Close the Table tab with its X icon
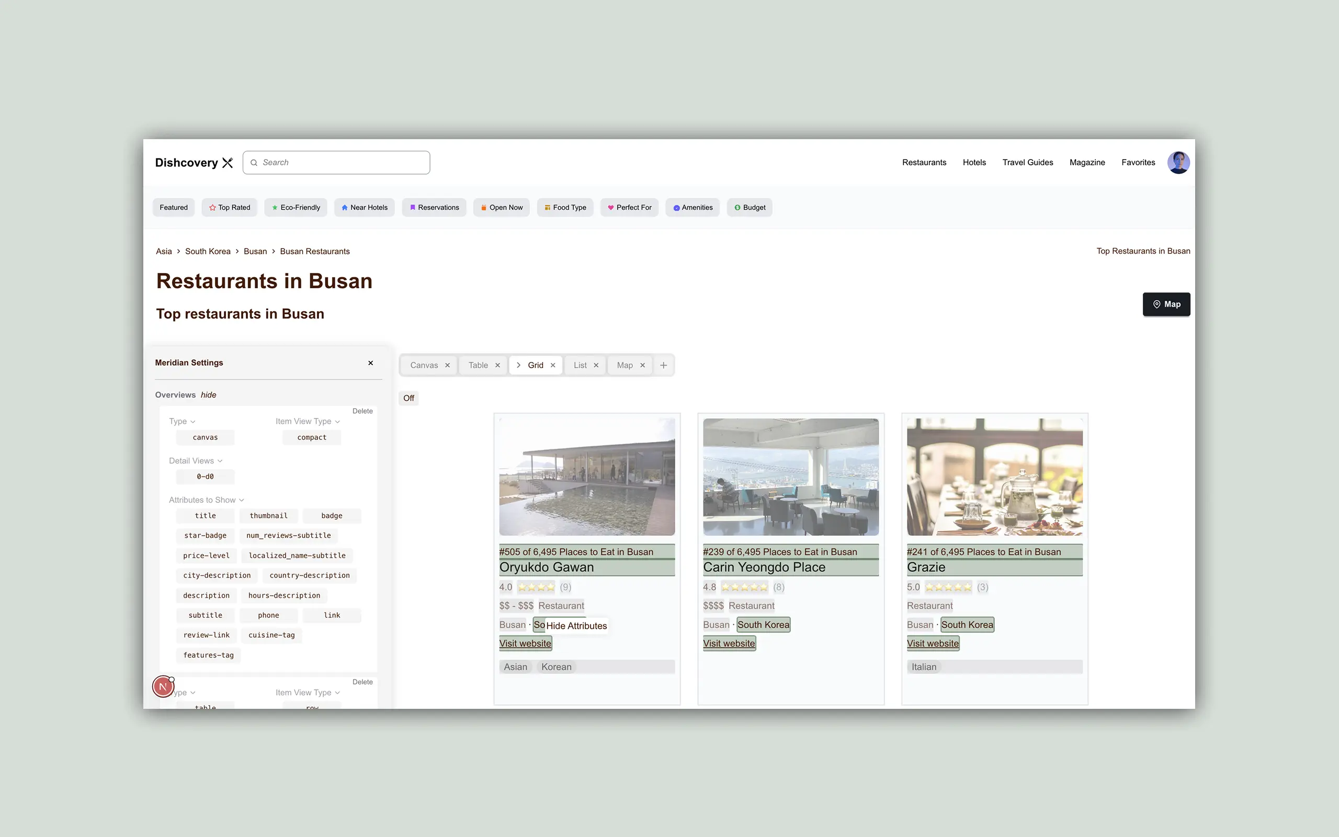 pyautogui.click(x=497, y=365)
